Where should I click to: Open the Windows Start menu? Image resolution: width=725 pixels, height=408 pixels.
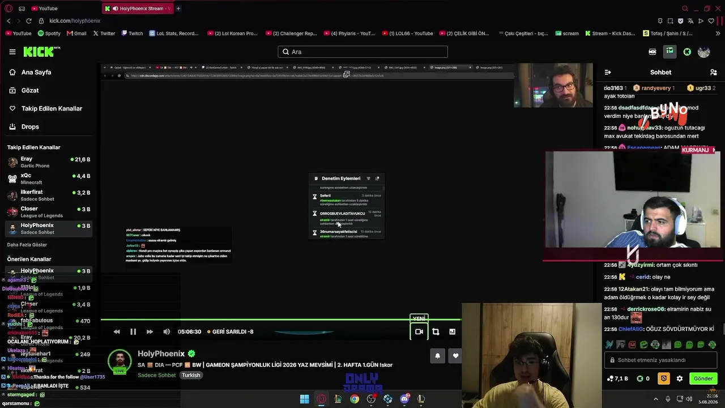(x=304, y=399)
